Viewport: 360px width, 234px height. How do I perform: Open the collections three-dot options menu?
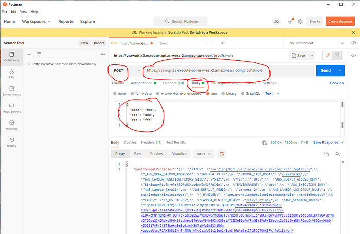pyautogui.click(x=103, y=55)
